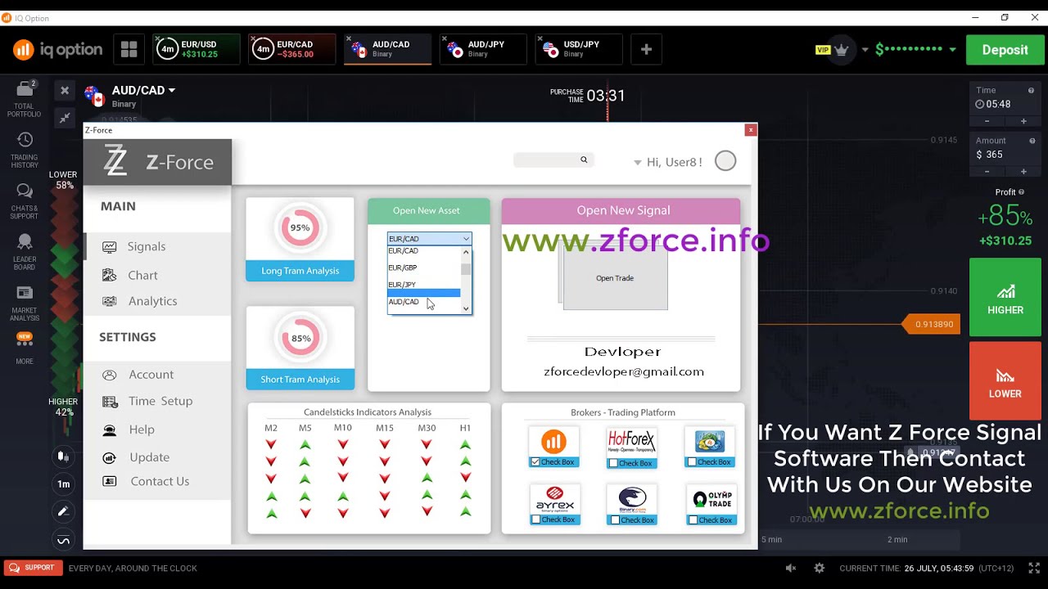Click the Amount help question icon
The image size is (1048, 589).
click(x=1031, y=141)
